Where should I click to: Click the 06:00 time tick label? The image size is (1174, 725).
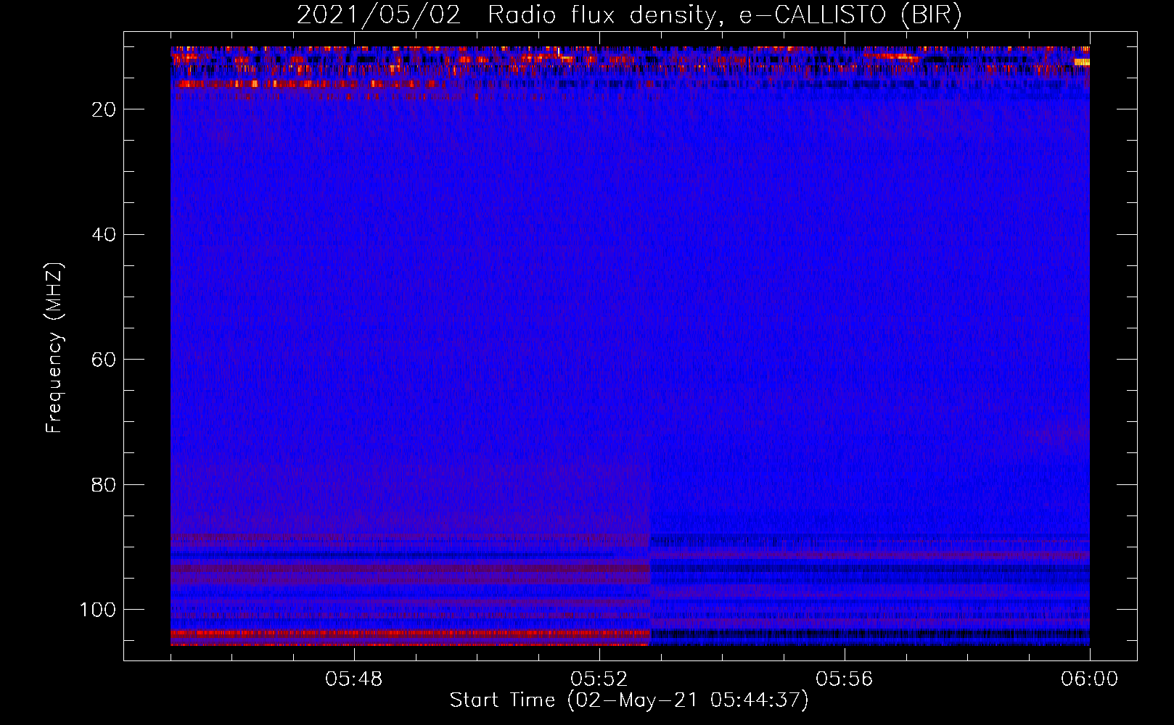coord(1089,679)
